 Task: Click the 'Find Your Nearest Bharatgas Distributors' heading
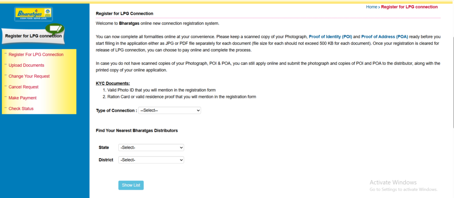pos(137,131)
